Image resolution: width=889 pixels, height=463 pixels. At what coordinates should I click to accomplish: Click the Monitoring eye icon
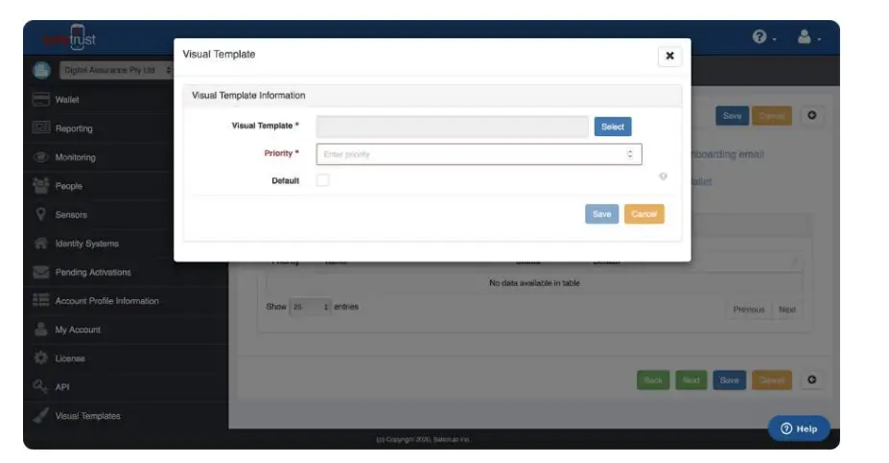pyautogui.click(x=41, y=157)
